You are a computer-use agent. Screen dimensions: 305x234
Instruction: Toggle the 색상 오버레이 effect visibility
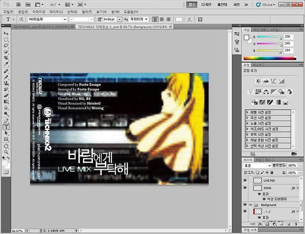point(264,199)
